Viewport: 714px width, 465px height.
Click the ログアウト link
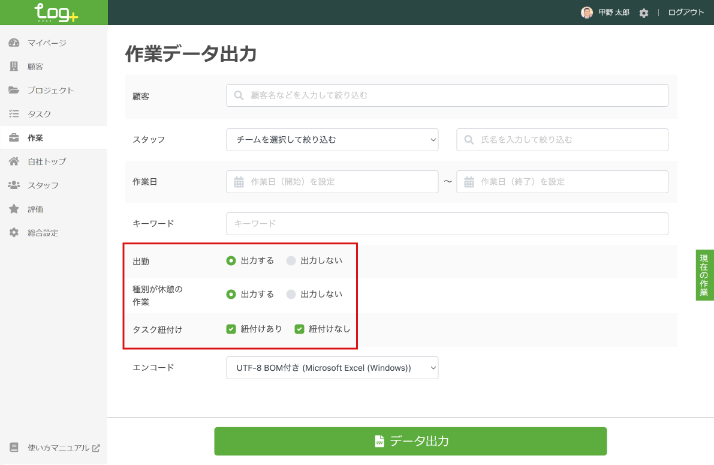[x=686, y=13]
